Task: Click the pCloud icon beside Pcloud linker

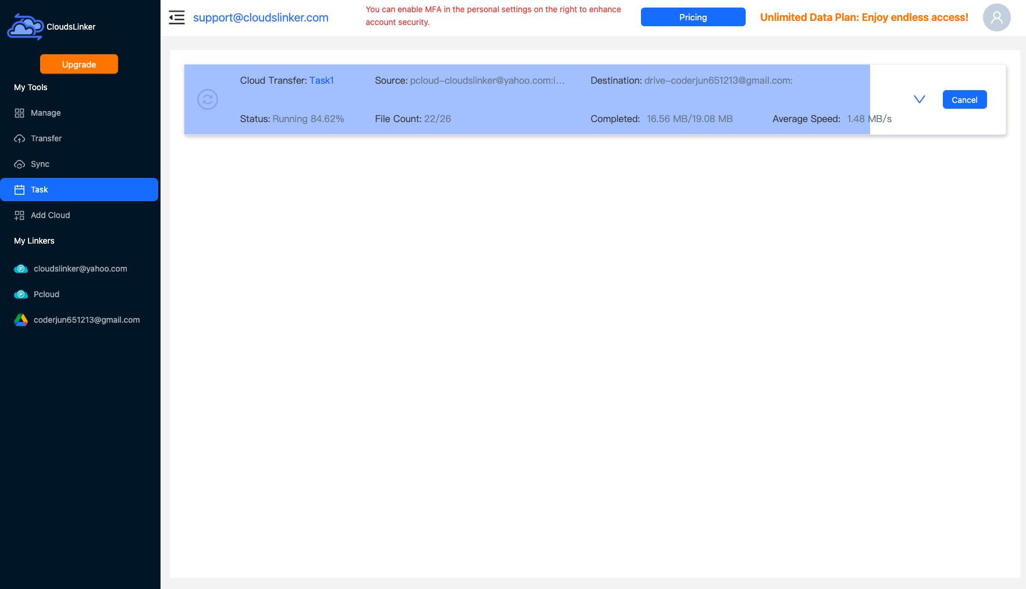Action: pos(21,294)
